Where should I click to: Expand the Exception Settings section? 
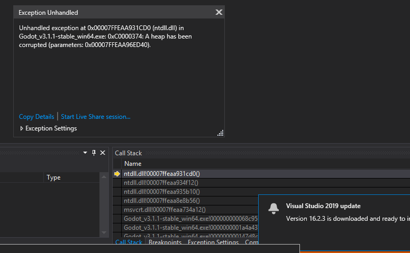(x=49, y=128)
